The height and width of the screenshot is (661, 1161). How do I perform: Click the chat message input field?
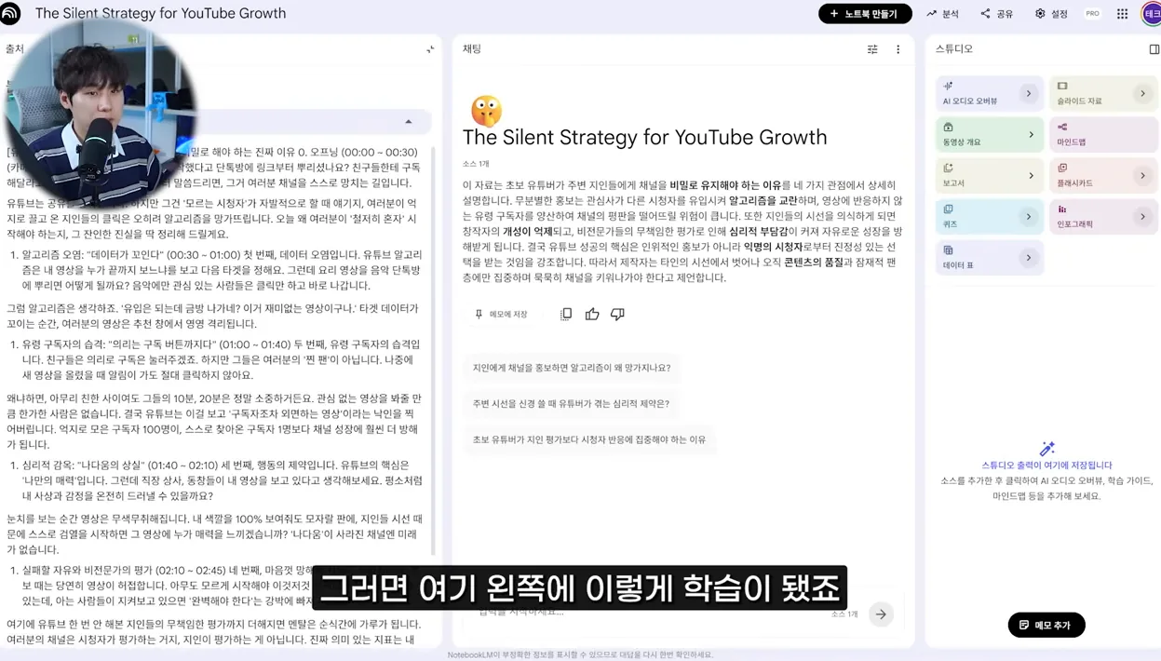coord(652,613)
